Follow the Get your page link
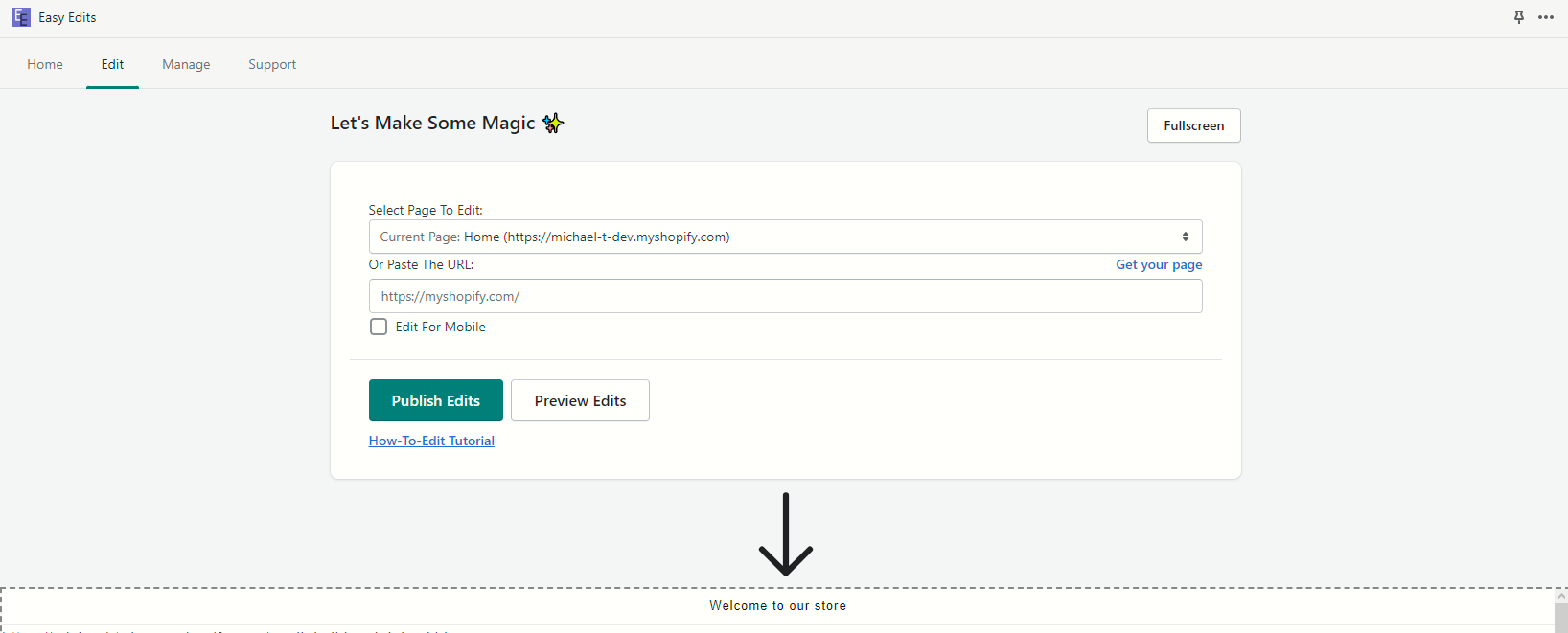The image size is (1568, 633). pos(1159,264)
